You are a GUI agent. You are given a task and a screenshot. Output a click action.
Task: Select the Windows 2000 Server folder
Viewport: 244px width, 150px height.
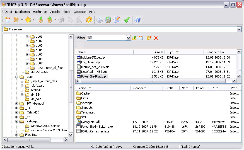(x=45, y=126)
